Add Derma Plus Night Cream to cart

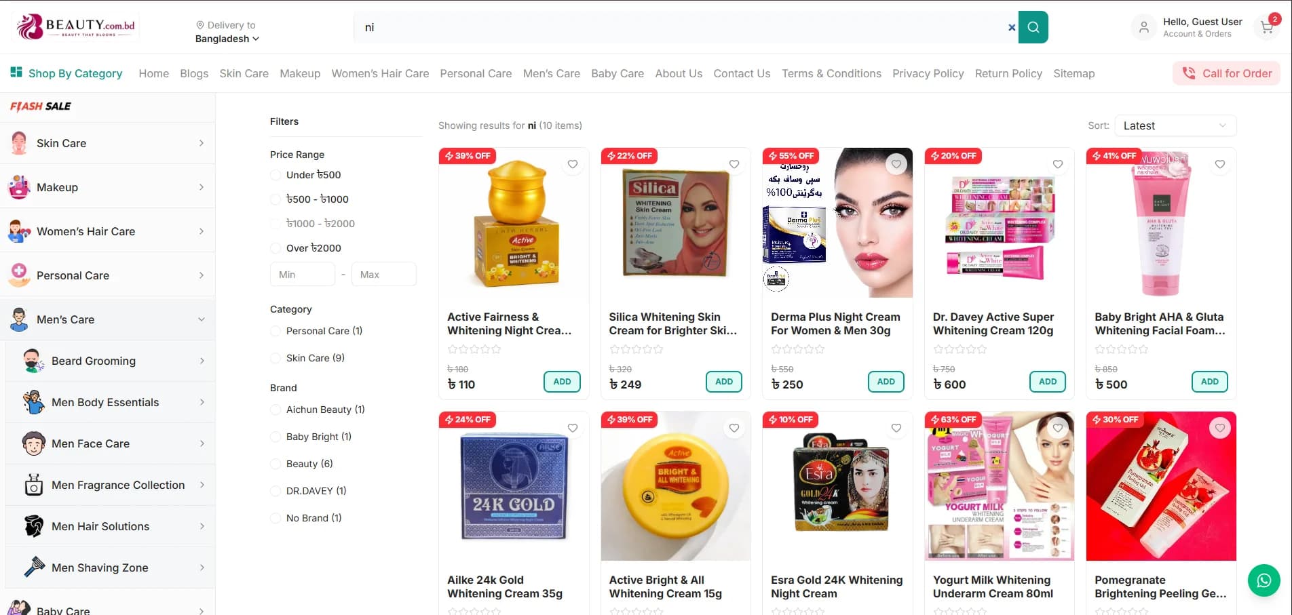click(886, 382)
